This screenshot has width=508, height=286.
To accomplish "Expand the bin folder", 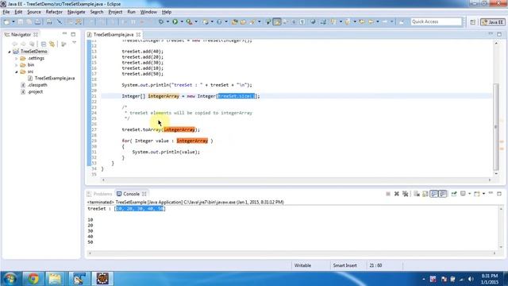I will pos(16,65).
